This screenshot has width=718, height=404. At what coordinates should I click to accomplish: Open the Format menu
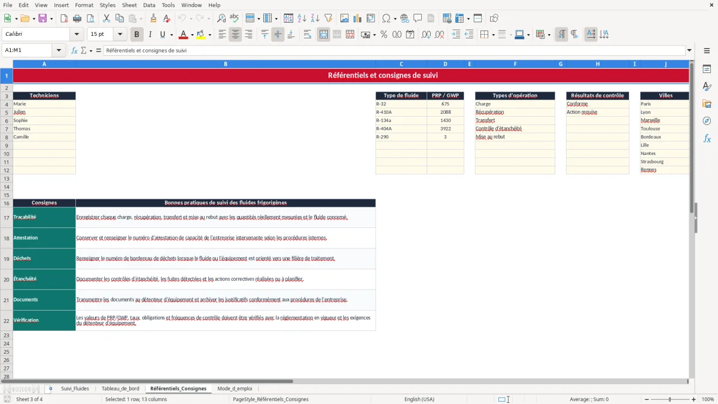84,5
